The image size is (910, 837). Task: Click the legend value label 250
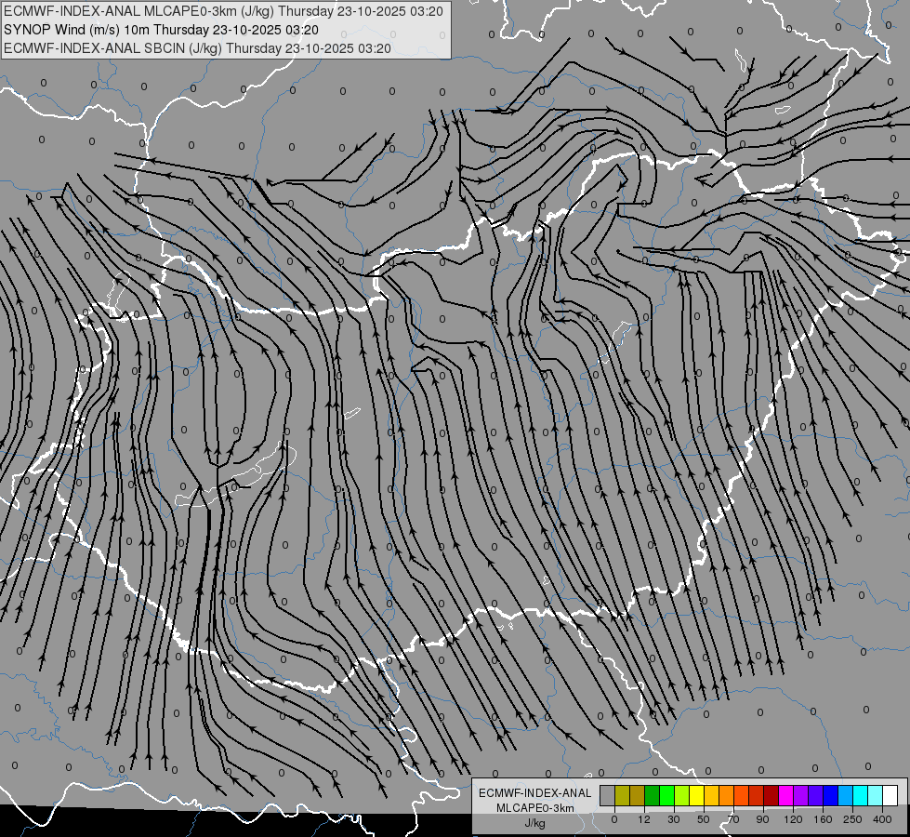(852, 819)
